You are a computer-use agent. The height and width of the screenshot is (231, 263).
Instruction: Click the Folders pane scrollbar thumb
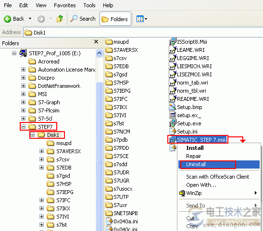point(100,157)
